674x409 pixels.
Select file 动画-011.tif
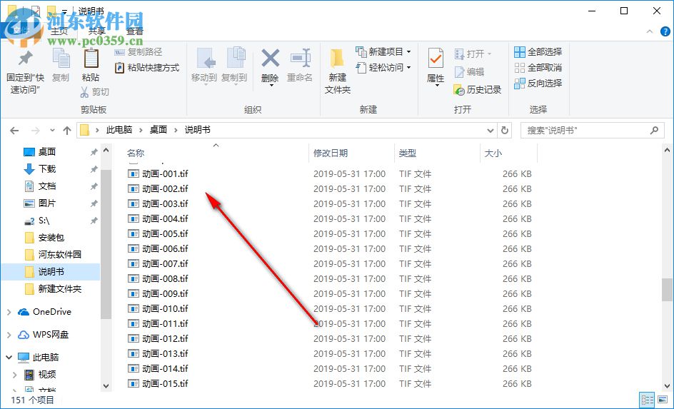(x=165, y=324)
